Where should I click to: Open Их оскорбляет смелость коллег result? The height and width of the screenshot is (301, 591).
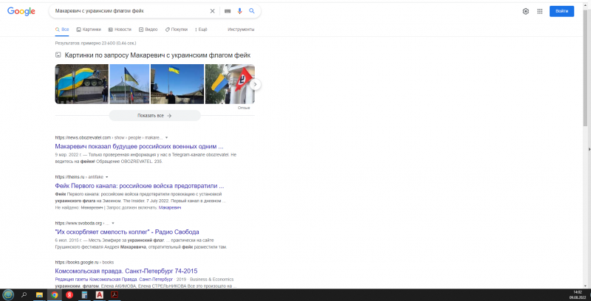(127, 232)
